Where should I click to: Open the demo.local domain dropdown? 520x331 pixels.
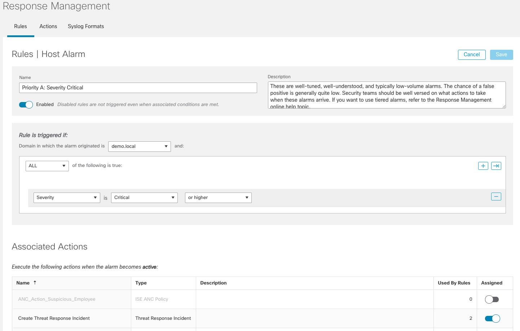coord(139,146)
